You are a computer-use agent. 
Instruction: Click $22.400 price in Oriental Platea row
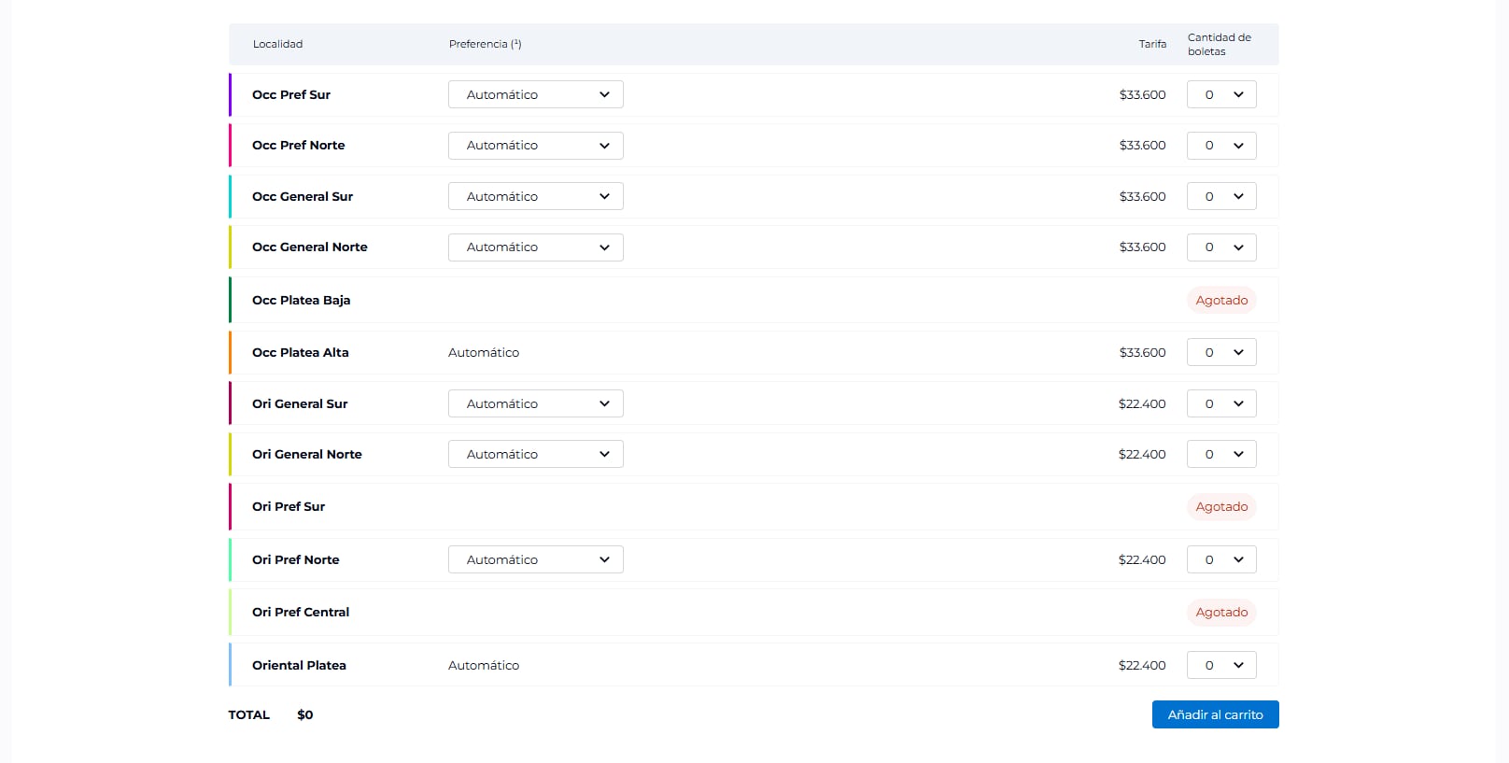[1142, 665]
